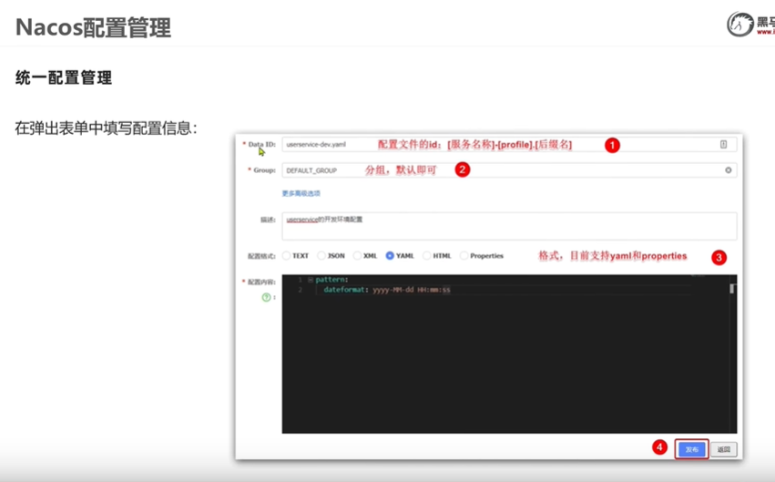Open the 更多高级选项 link
Image resolution: width=775 pixels, height=482 pixels.
[x=301, y=193]
